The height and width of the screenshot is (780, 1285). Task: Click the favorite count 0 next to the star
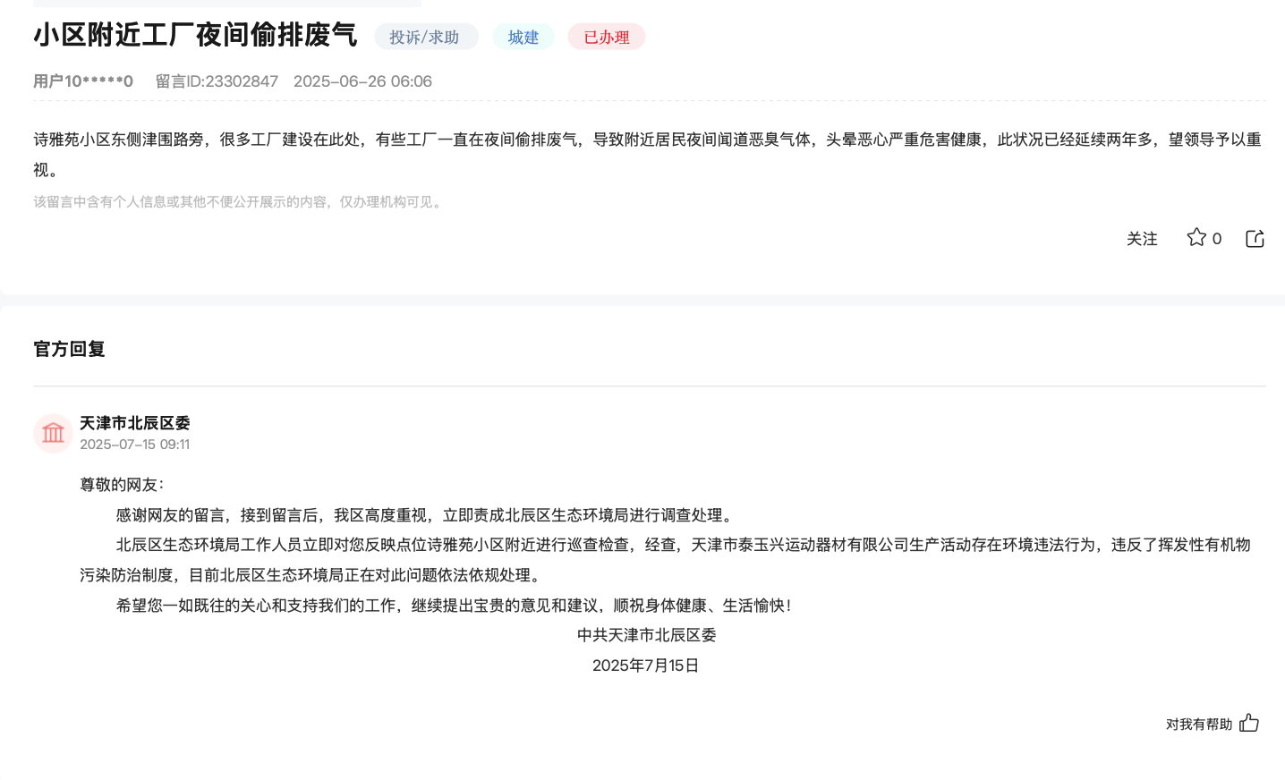pyautogui.click(x=1216, y=238)
